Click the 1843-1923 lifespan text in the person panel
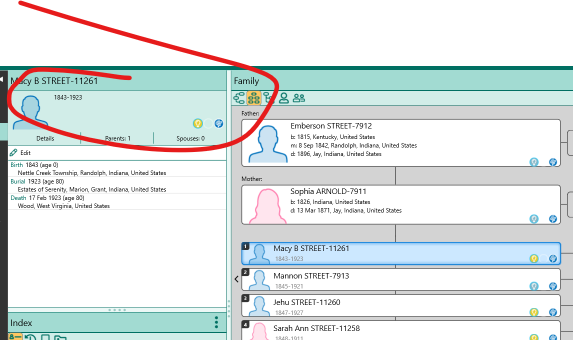573x340 pixels. [68, 97]
